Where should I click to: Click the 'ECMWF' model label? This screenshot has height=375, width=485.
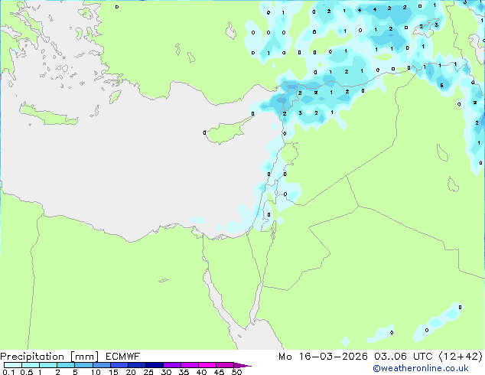tap(123, 356)
